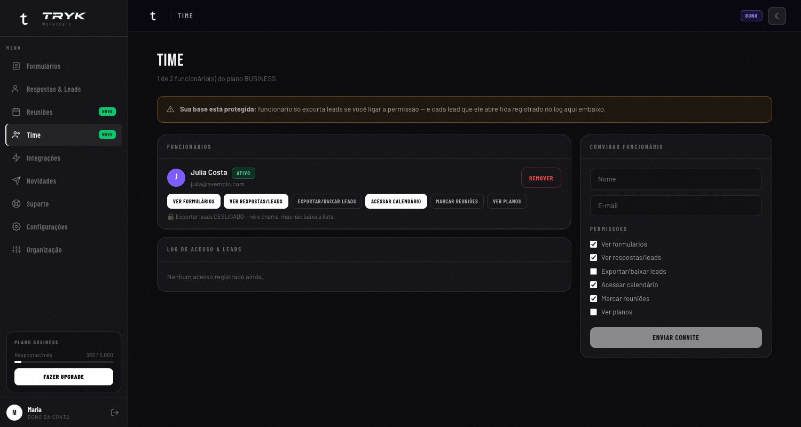Toggle Julia's Acessar Calendário permission
Image resolution: width=801 pixels, height=427 pixels.
pos(396,201)
